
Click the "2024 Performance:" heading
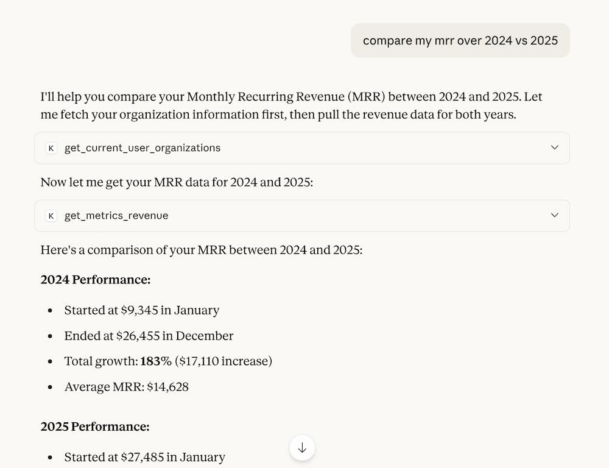click(96, 280)
